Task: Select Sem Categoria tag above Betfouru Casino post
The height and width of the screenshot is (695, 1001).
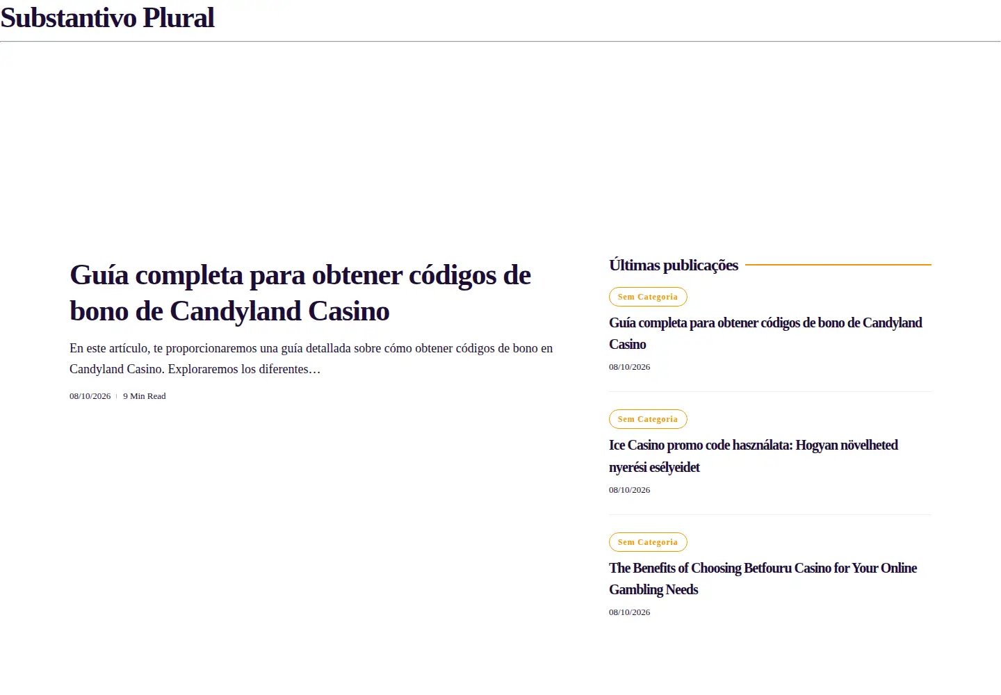Action: coord(648,542)
